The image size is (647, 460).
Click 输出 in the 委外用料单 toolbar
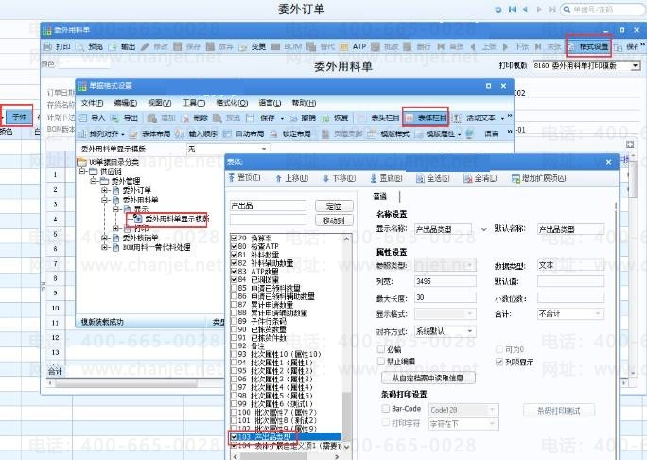tap(123, 46)
